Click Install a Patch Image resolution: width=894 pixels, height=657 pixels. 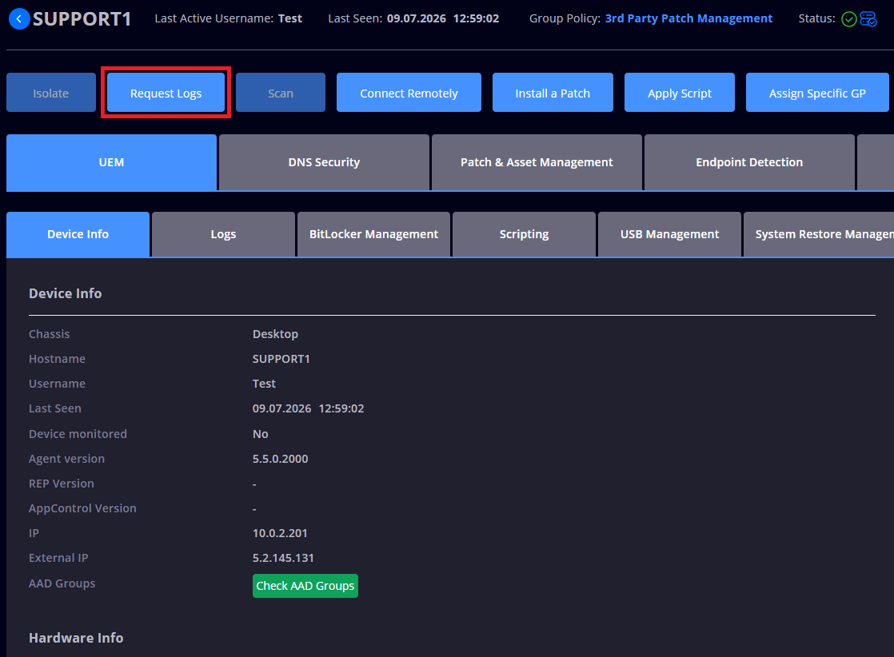tap(553, 92)
